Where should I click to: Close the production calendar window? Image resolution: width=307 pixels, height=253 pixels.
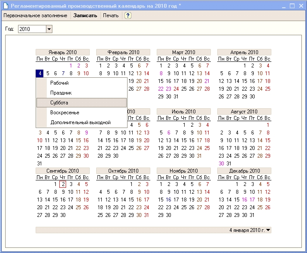300,6
